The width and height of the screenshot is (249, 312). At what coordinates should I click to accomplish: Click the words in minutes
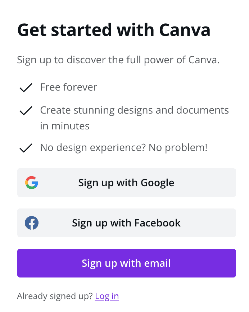[x=65, y=126]
